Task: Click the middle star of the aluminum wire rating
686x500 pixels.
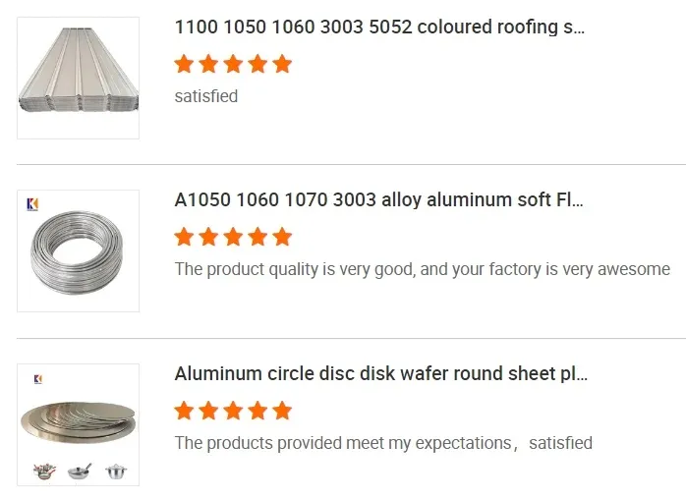Action: coord(233,237)
